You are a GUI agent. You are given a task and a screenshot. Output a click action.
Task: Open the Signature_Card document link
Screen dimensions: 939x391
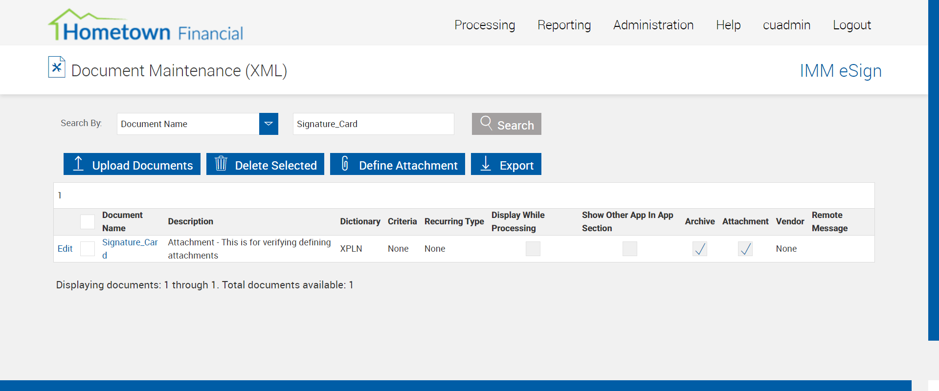(130, 243)
